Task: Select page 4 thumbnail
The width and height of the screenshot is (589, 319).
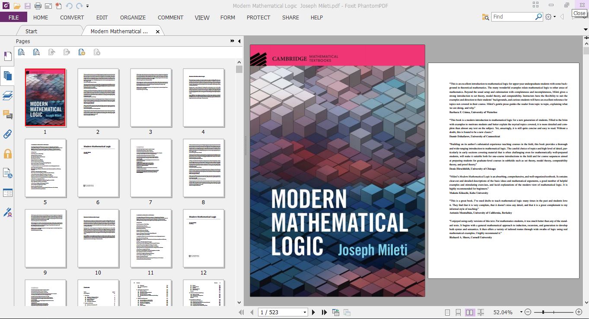Action: coord(204,98)
